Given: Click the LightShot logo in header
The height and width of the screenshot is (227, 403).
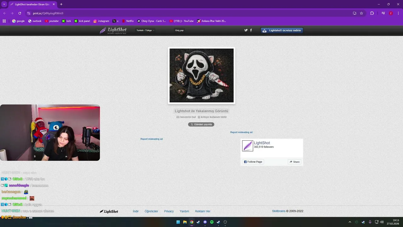Looking at the screenshot, I should (113, 31).
